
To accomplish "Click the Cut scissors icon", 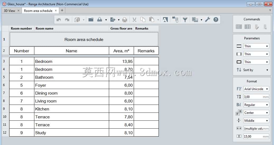I will tap(134, 20).
